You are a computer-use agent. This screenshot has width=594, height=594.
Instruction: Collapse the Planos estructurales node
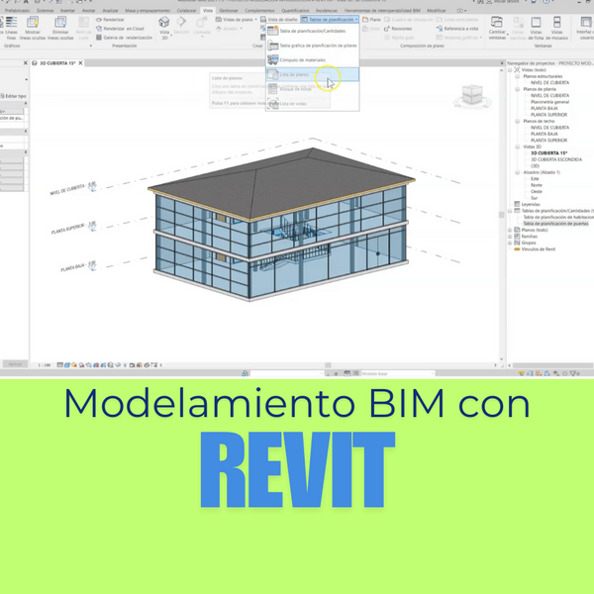tap(517, 76)
